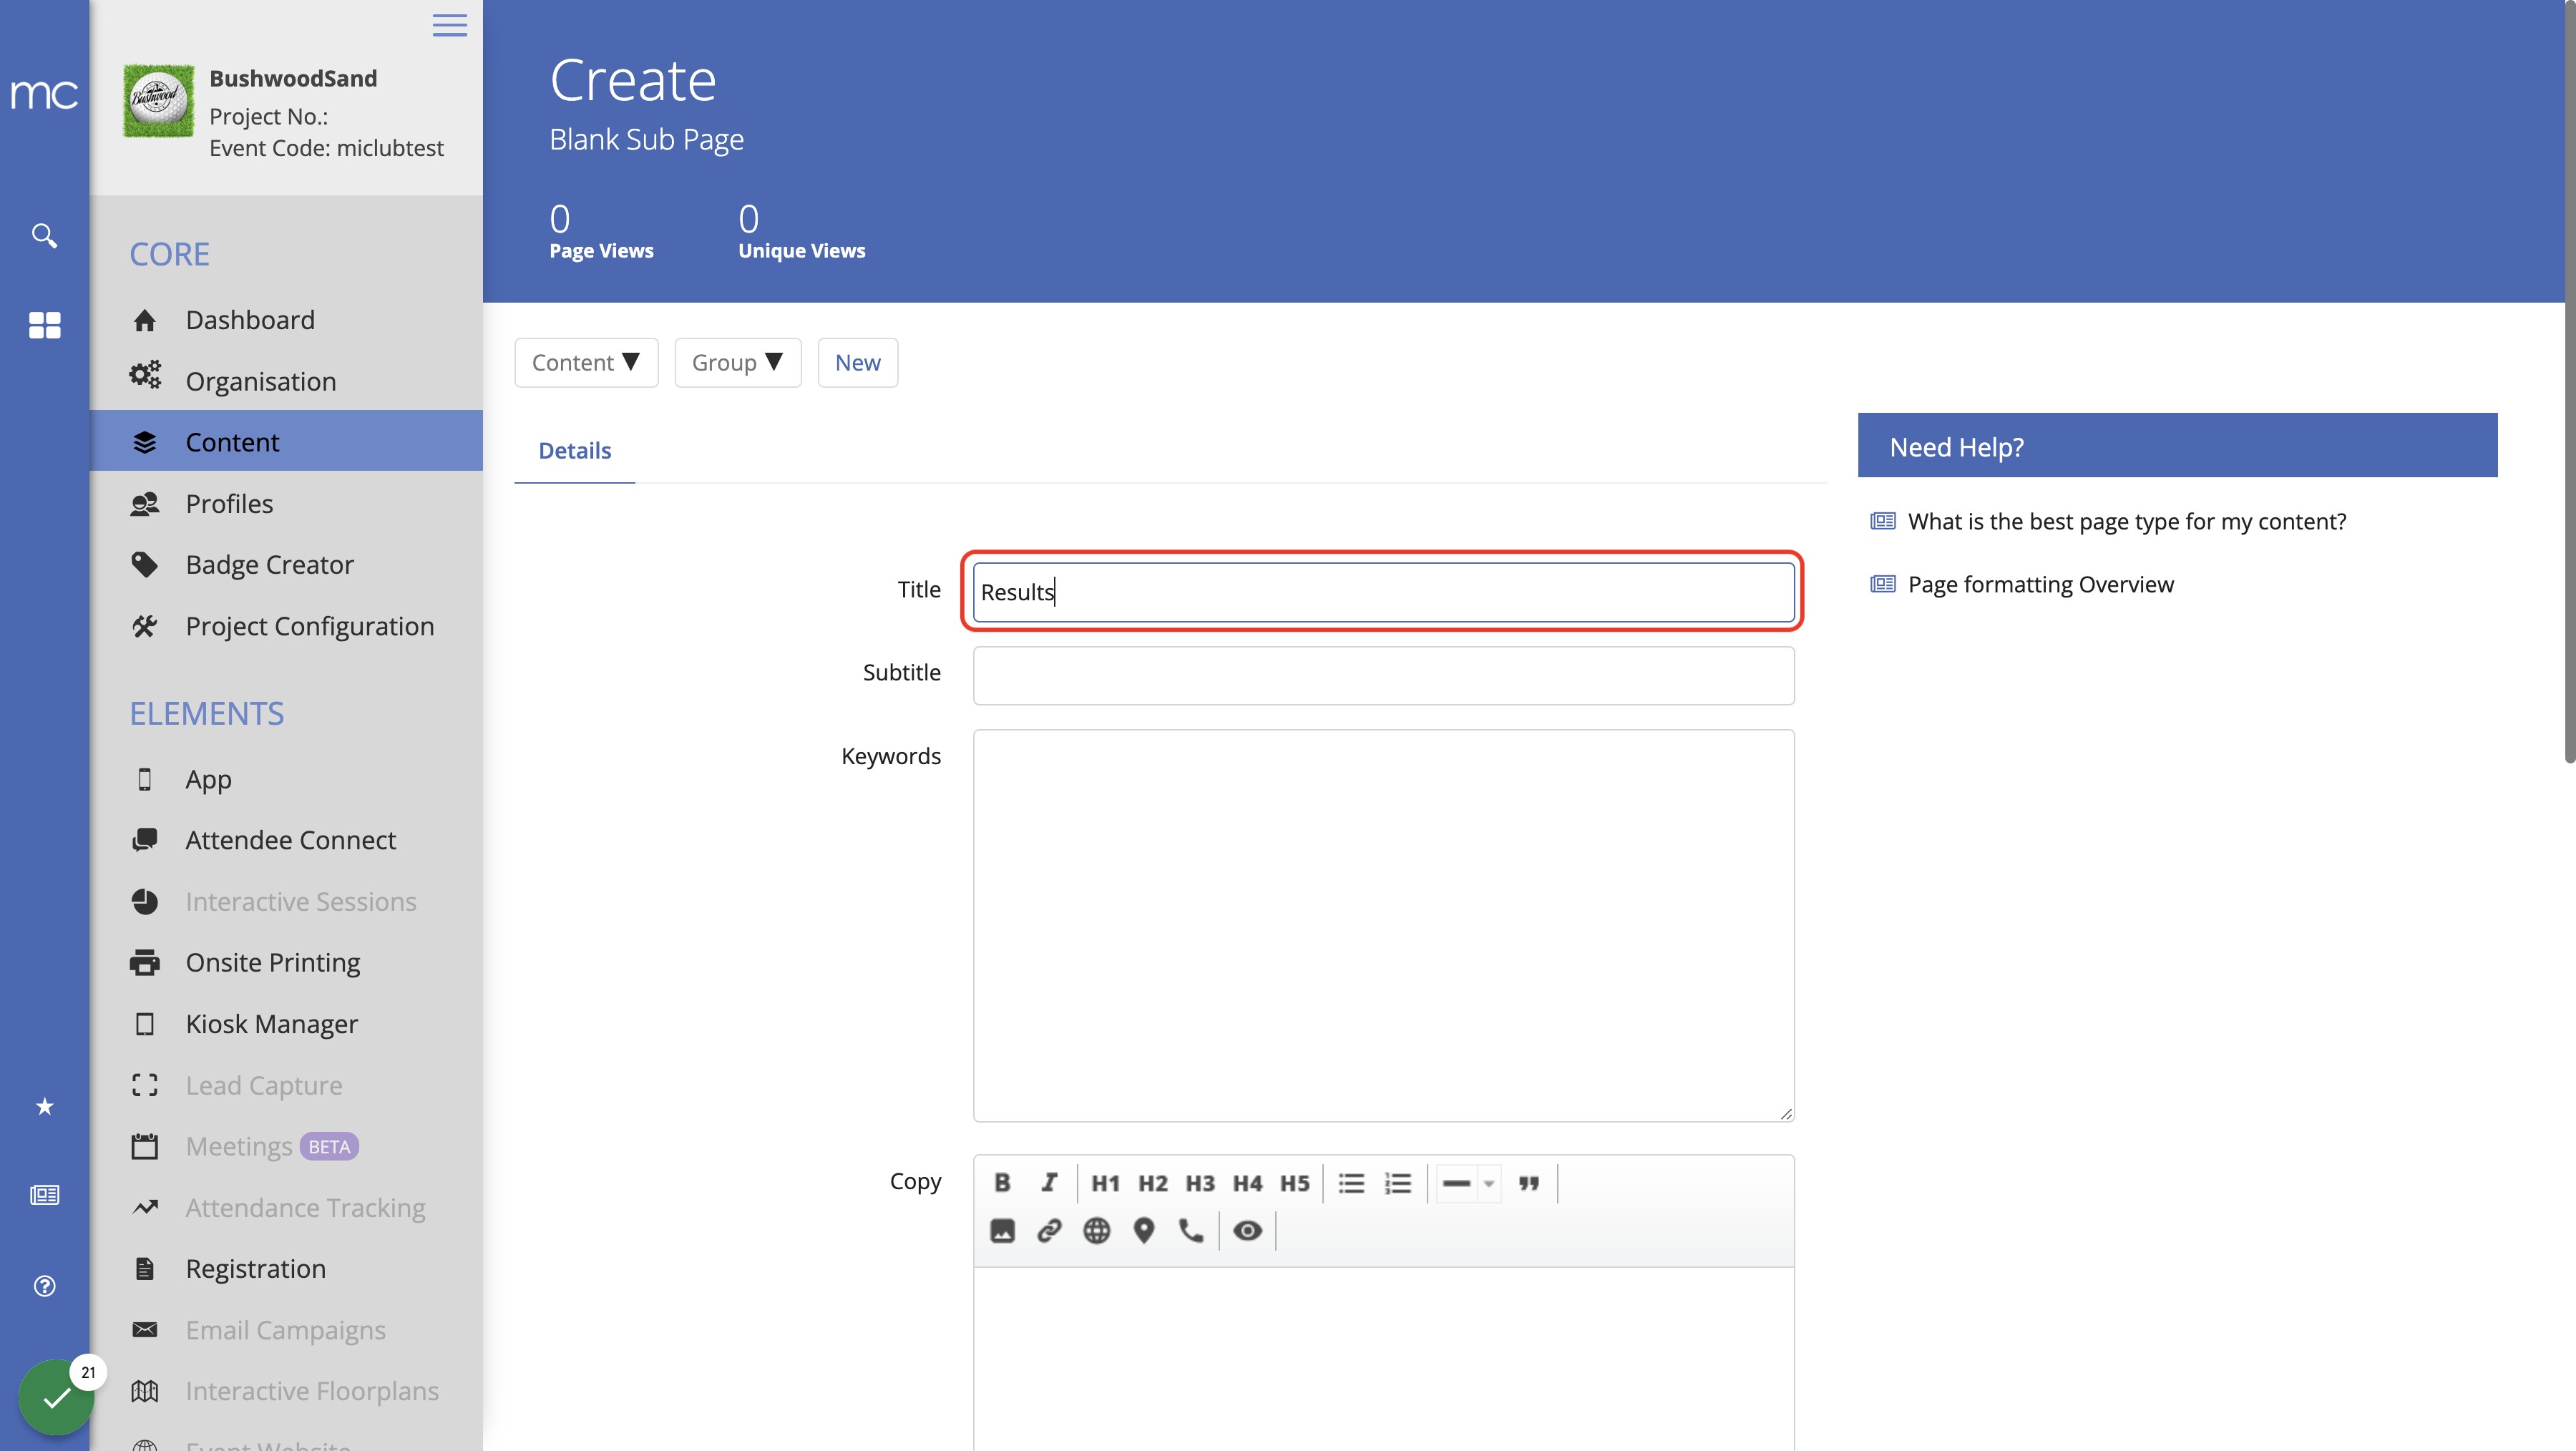Insert a horizontal rule line
Screen dimensions: 2576x1451
[1457, 1183]
